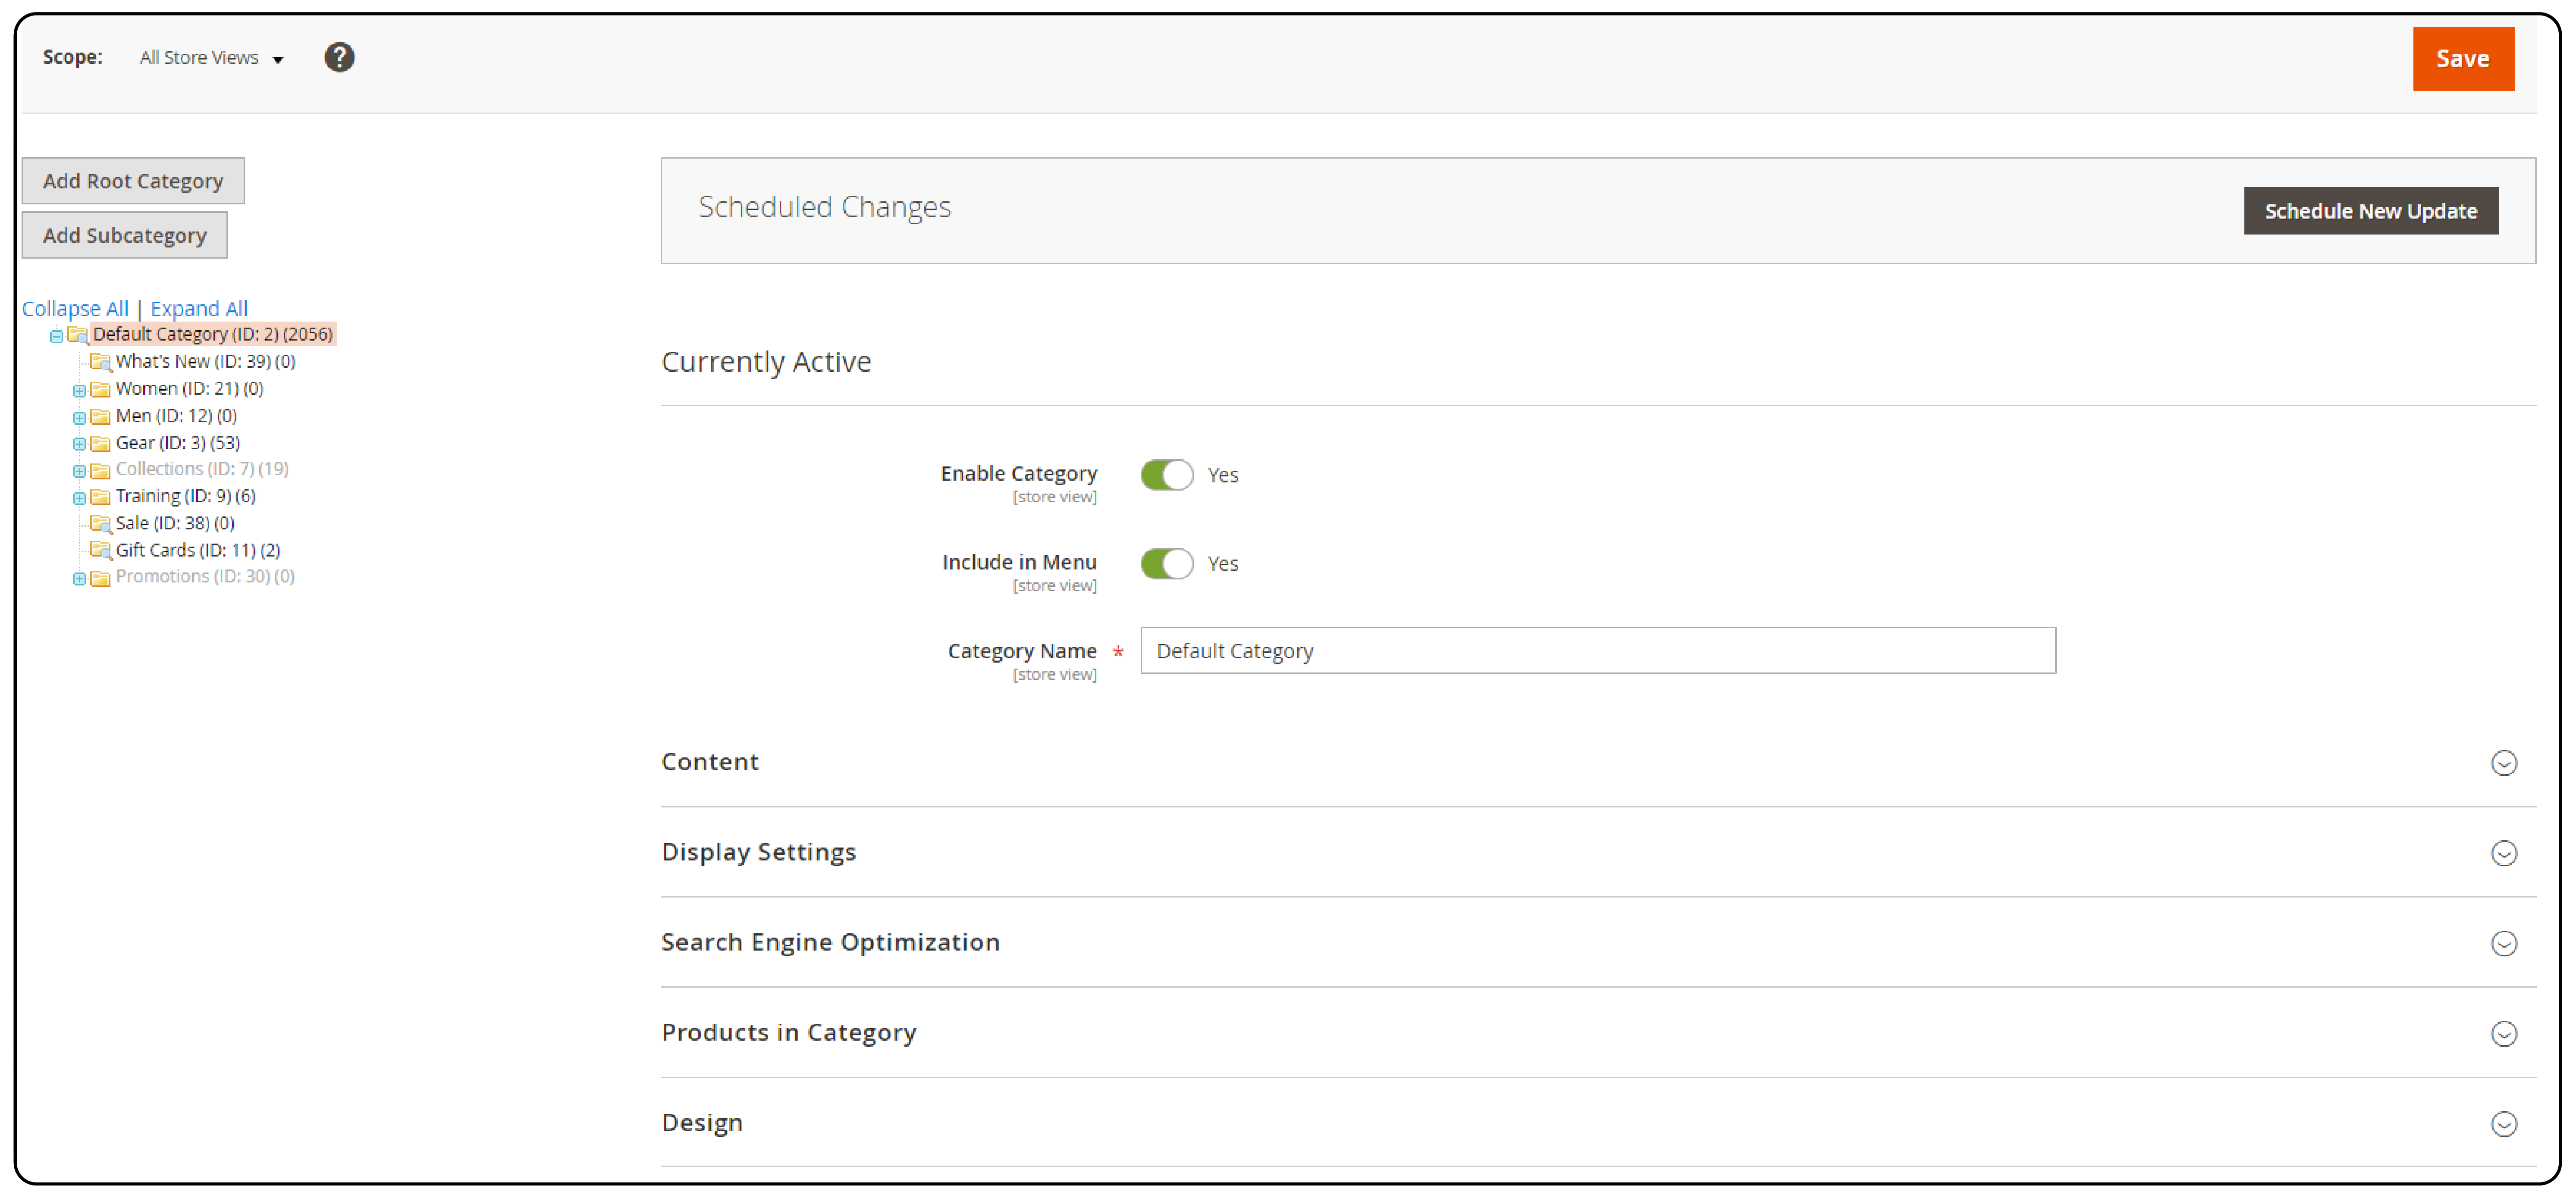Select Gift Cards (ID: 11) tree item
The height and width of the screenshot is (1198, 2576).
point(198,550)
